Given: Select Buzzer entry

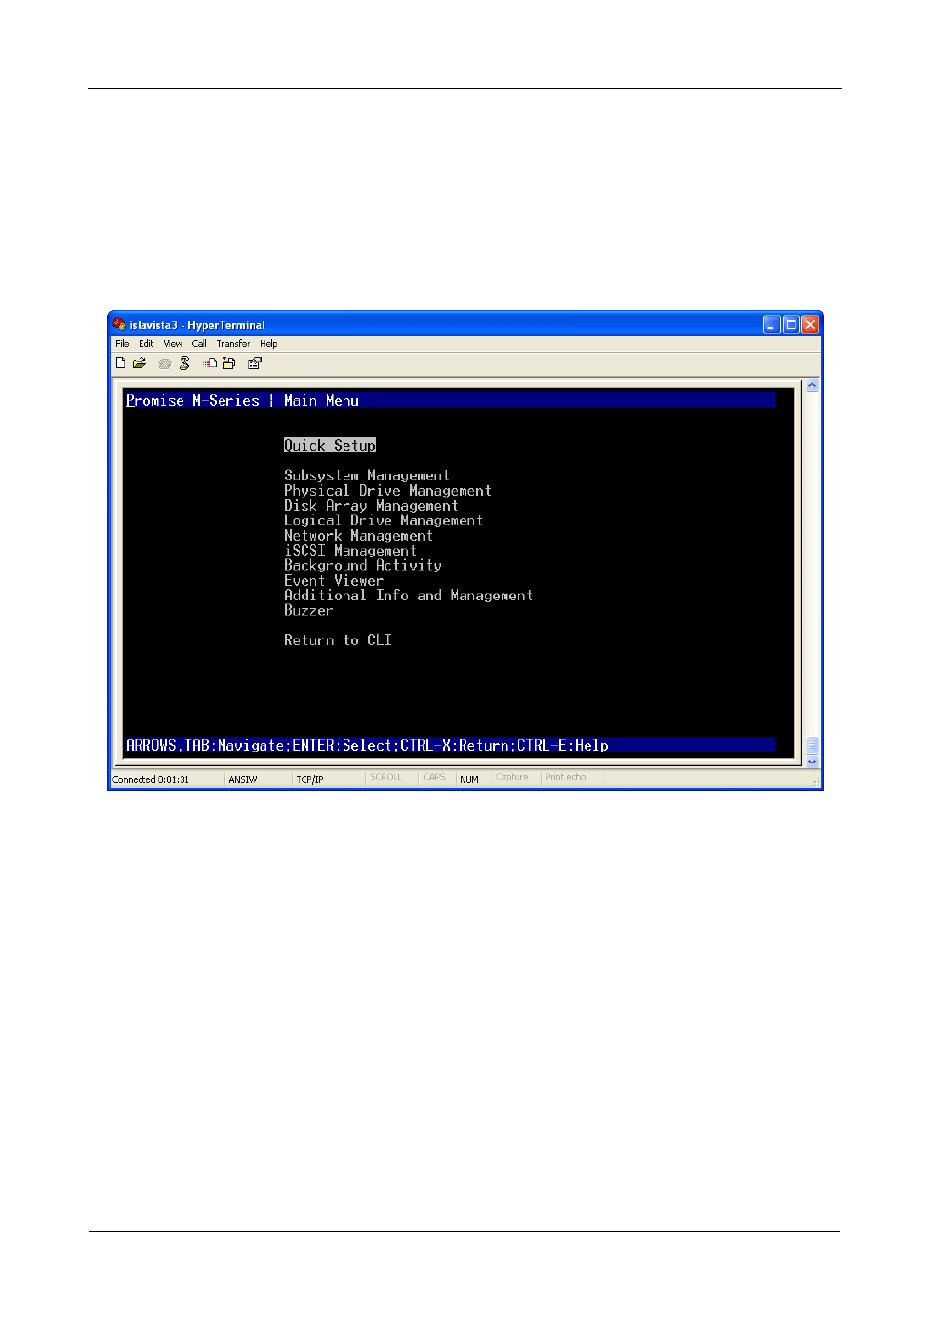Looking at the screenshot, I should pyautogui.click(x=308, y=610).
